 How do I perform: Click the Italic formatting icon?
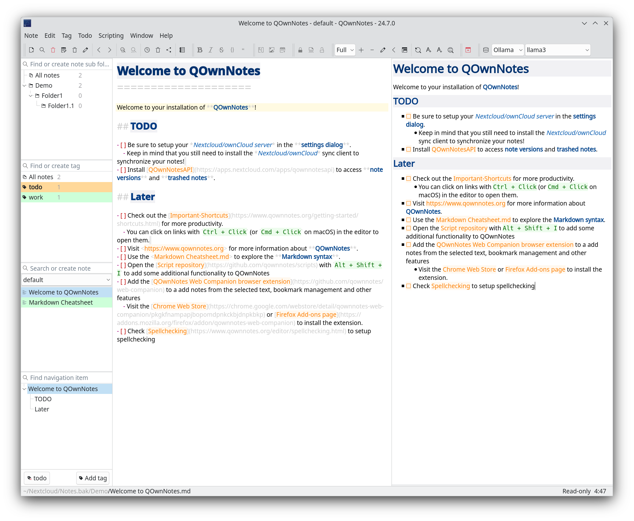tap(210, 50)
